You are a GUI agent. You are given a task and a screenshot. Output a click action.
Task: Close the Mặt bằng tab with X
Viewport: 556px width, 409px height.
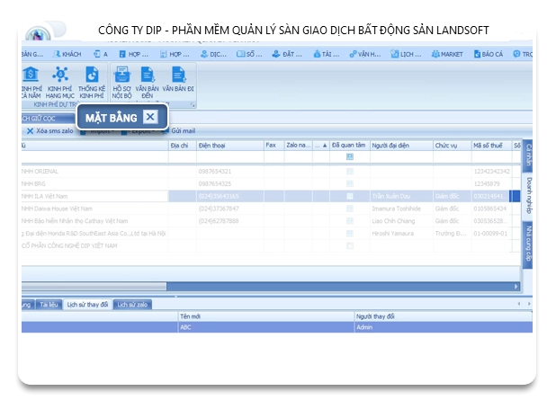[x=150, y=117]
